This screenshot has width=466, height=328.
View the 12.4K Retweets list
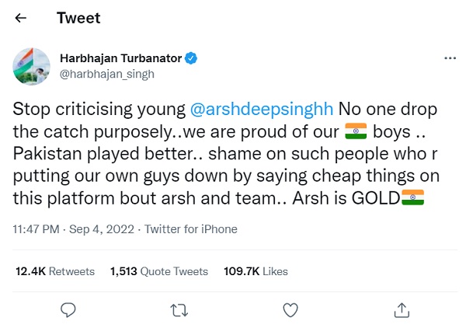pos(55,271)
